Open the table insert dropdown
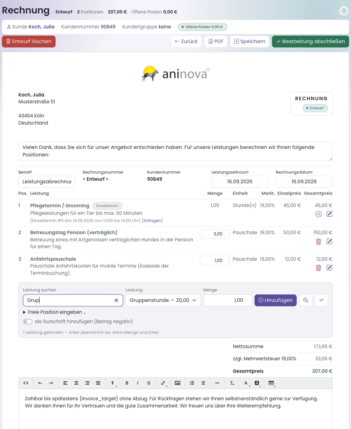This screenshot has width=351, height=429. [x=272, y=383]
